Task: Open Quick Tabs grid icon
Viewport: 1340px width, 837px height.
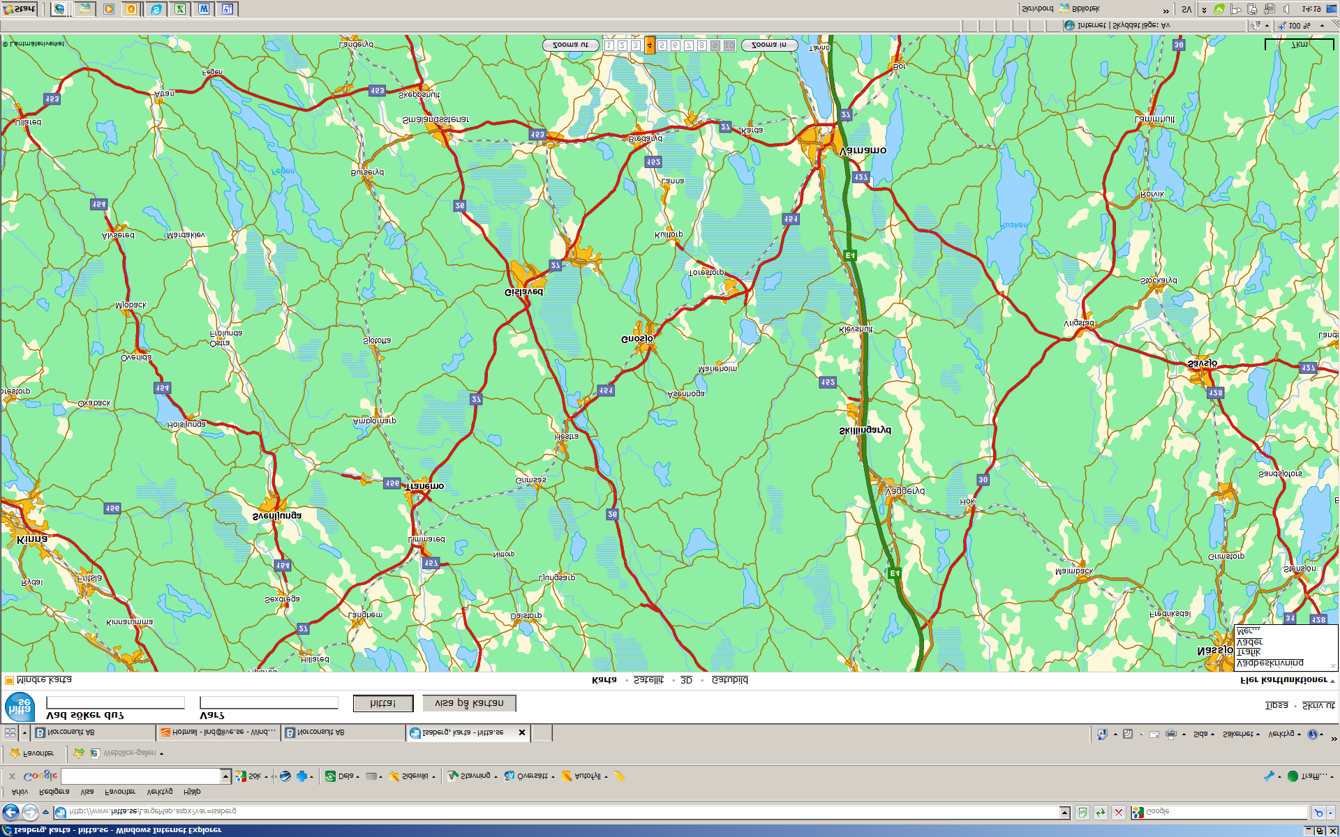Action: (10, 732)
